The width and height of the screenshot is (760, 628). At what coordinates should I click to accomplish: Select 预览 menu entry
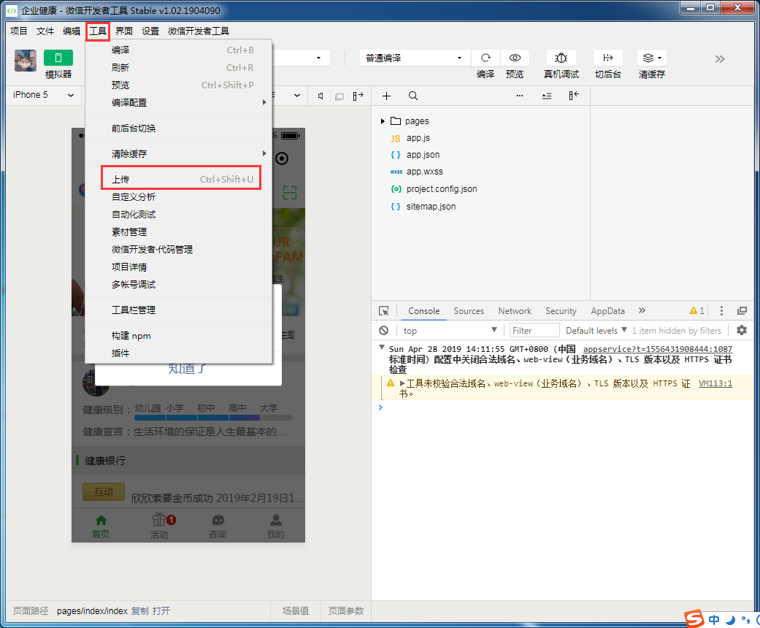178,85
